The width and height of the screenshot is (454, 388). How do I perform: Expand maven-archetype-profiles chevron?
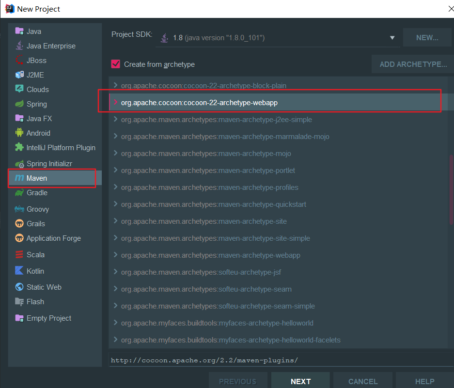coord(115,187)
